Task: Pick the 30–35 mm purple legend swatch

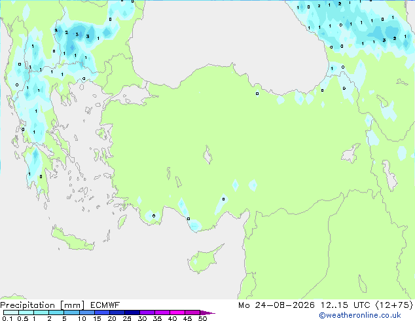Action: pyautogui.click(x=147, y=312)
